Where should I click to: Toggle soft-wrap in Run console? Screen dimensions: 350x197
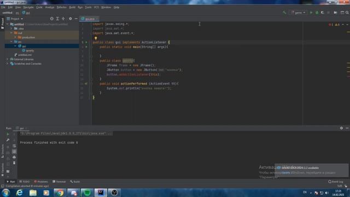click(x=14, y=146)
